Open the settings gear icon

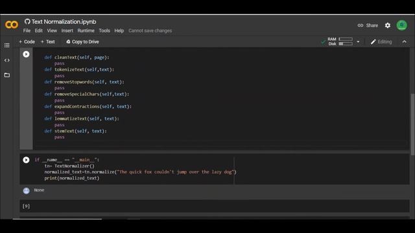pos(388,25)
